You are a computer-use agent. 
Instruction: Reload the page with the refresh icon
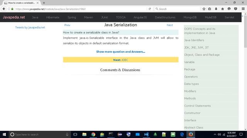150,9
